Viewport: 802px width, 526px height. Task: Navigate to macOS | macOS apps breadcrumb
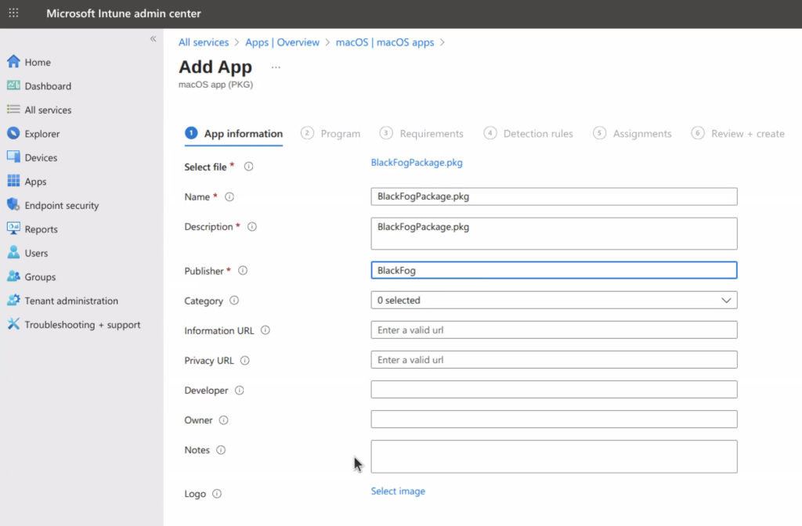pyautogui.click(x=385, y=42)
